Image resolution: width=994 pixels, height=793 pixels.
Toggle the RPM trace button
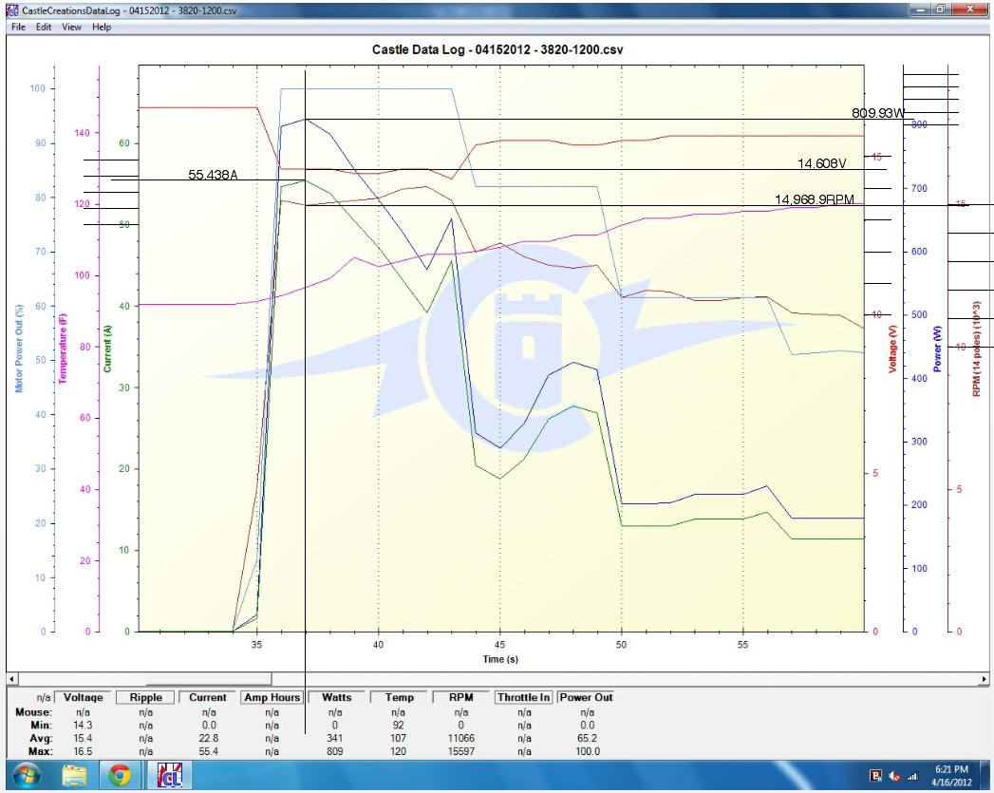[461, 697]
